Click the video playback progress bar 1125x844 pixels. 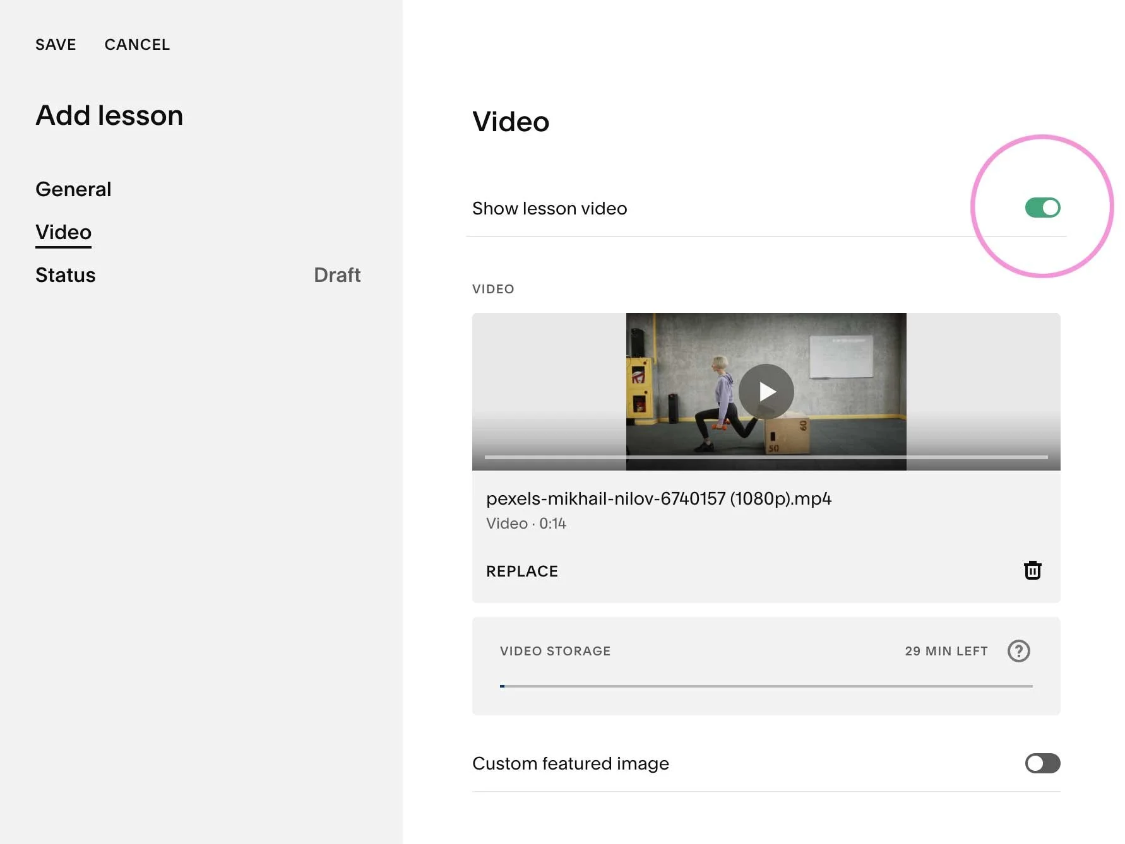click(766, 457)
